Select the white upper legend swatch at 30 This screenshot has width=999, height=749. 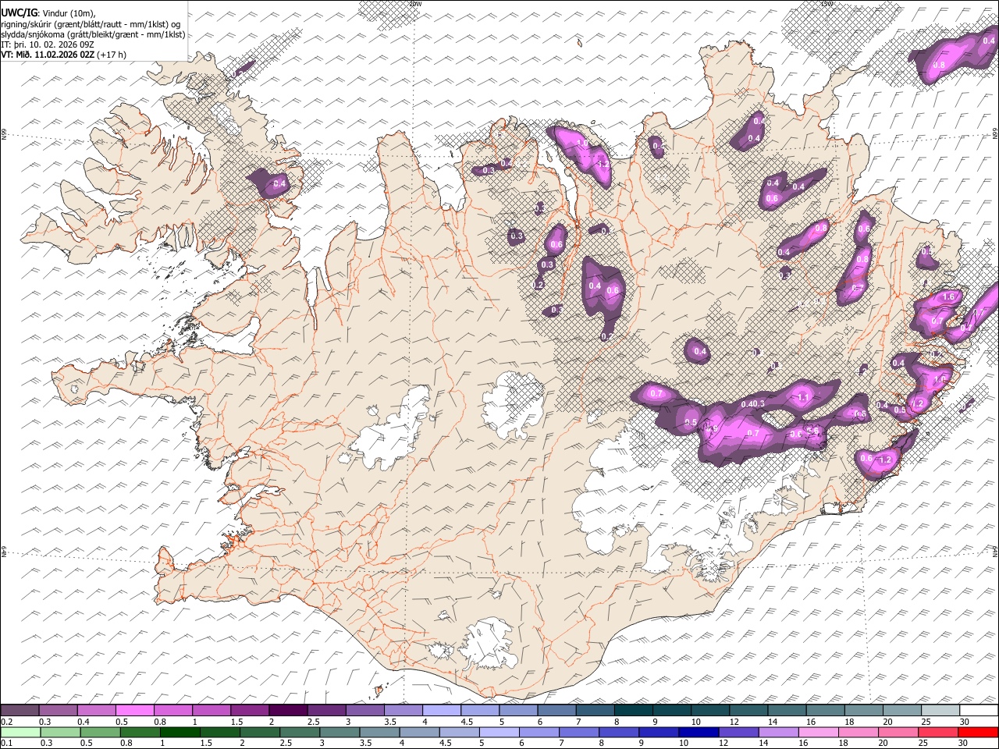point(979,710)
